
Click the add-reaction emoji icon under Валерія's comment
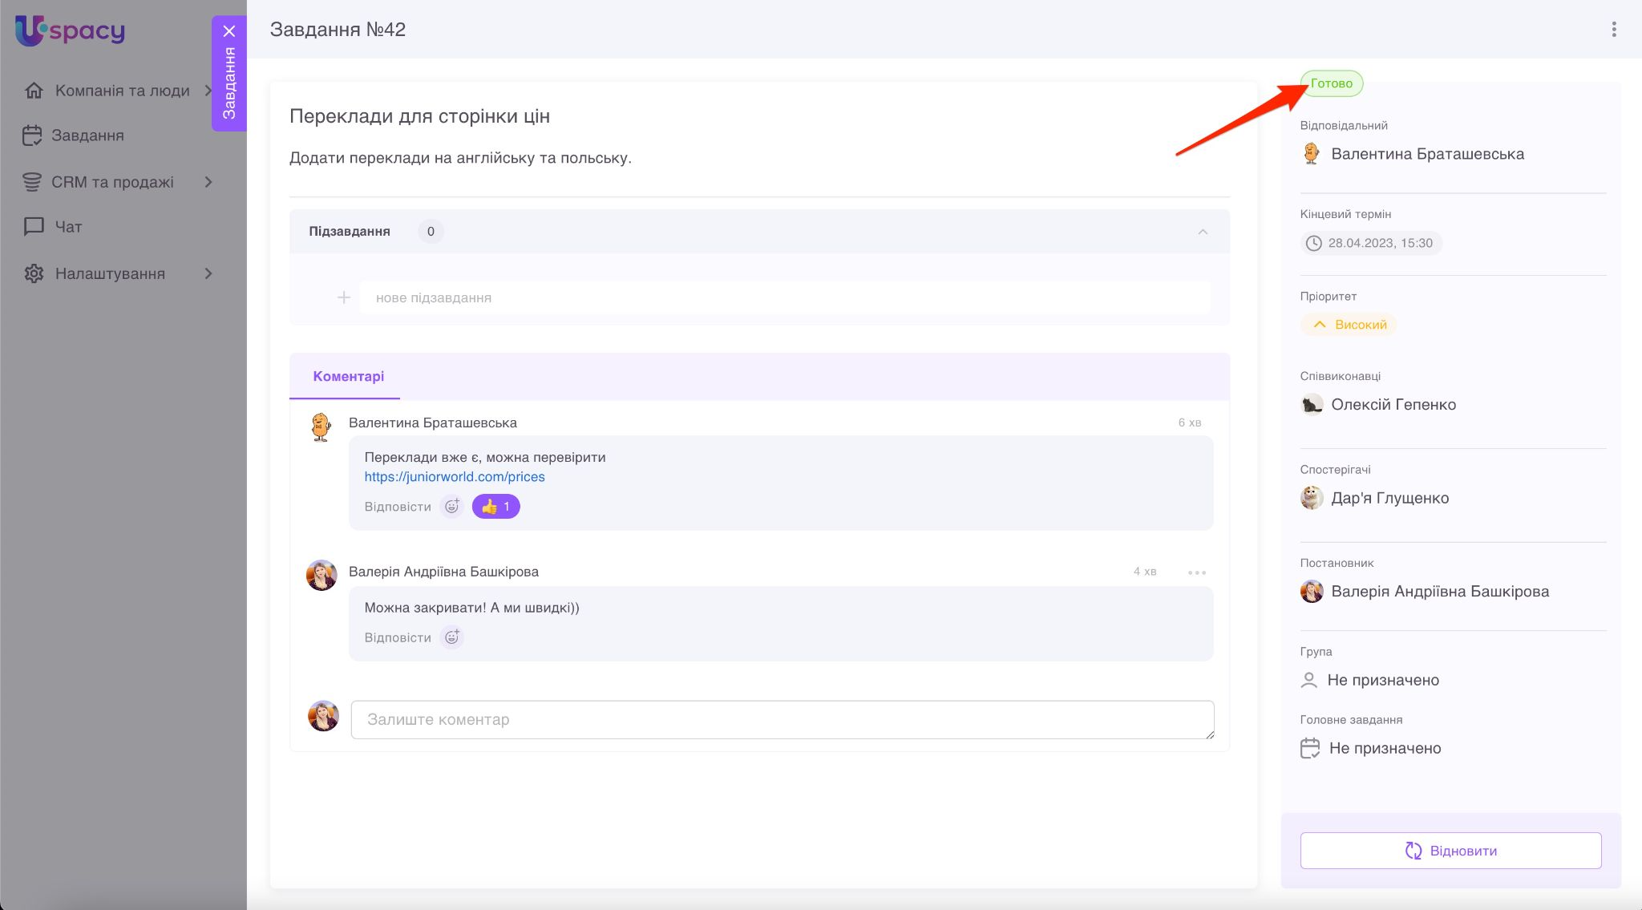452,637
